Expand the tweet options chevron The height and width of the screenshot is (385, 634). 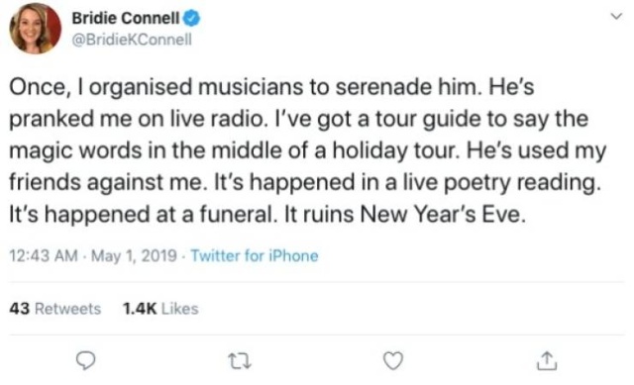coord(616,17)
